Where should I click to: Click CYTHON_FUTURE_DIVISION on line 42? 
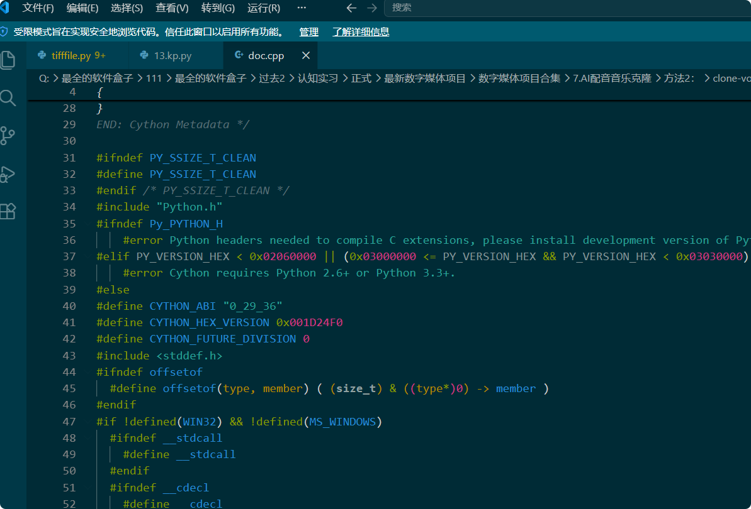coord(223,339)
